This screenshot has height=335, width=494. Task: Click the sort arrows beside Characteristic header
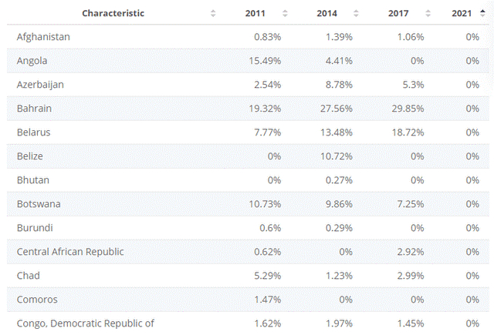point(213,13)
